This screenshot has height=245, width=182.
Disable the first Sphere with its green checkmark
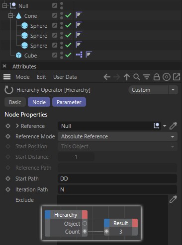coord(68,25)
